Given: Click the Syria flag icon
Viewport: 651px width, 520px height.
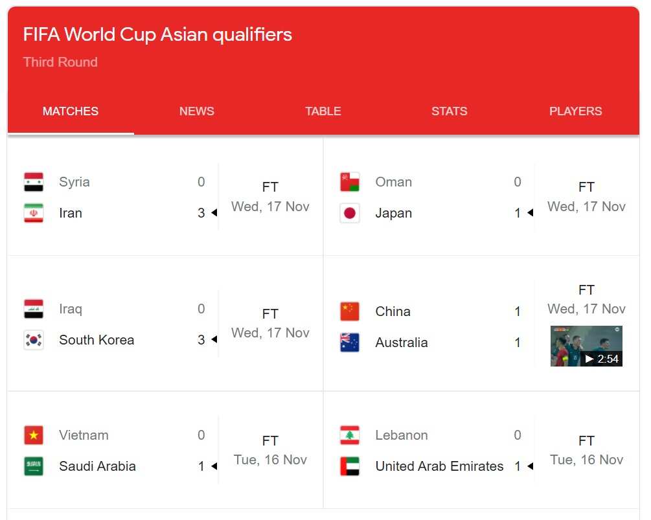Looking at the screenshot, I should coord(34,182).
